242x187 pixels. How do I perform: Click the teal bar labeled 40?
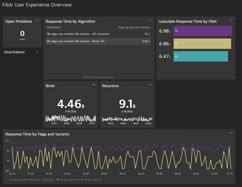[200, 56]
